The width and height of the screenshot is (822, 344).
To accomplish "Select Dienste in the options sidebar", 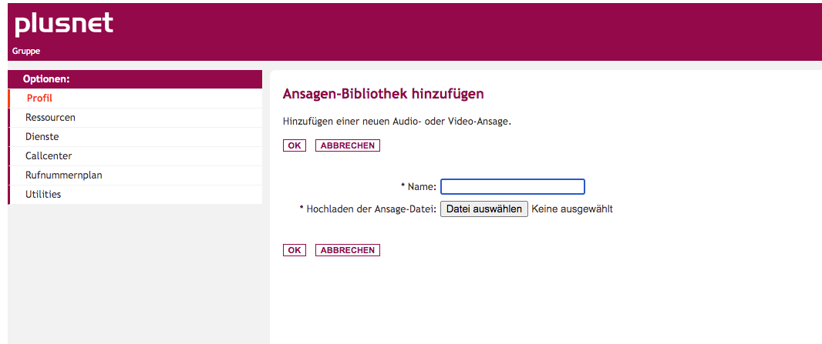I will 135,137.
